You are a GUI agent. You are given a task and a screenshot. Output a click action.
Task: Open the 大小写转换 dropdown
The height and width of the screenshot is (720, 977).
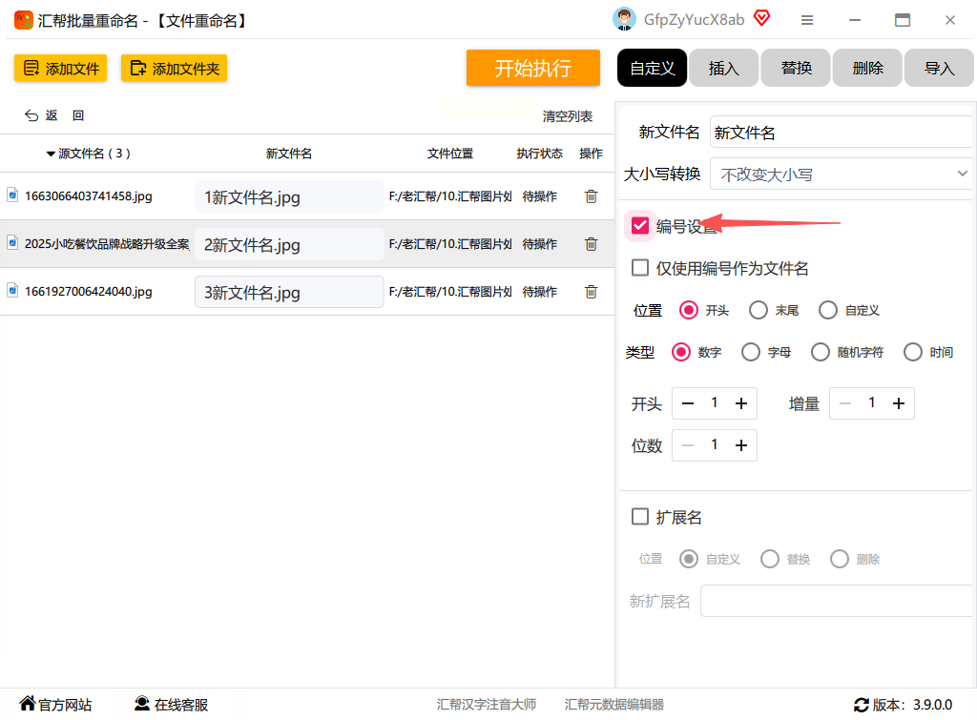841,175
